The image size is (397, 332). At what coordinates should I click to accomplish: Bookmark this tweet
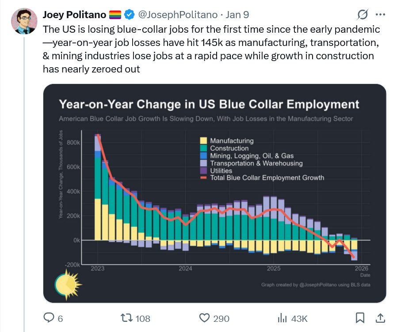(x=360, y=318)
